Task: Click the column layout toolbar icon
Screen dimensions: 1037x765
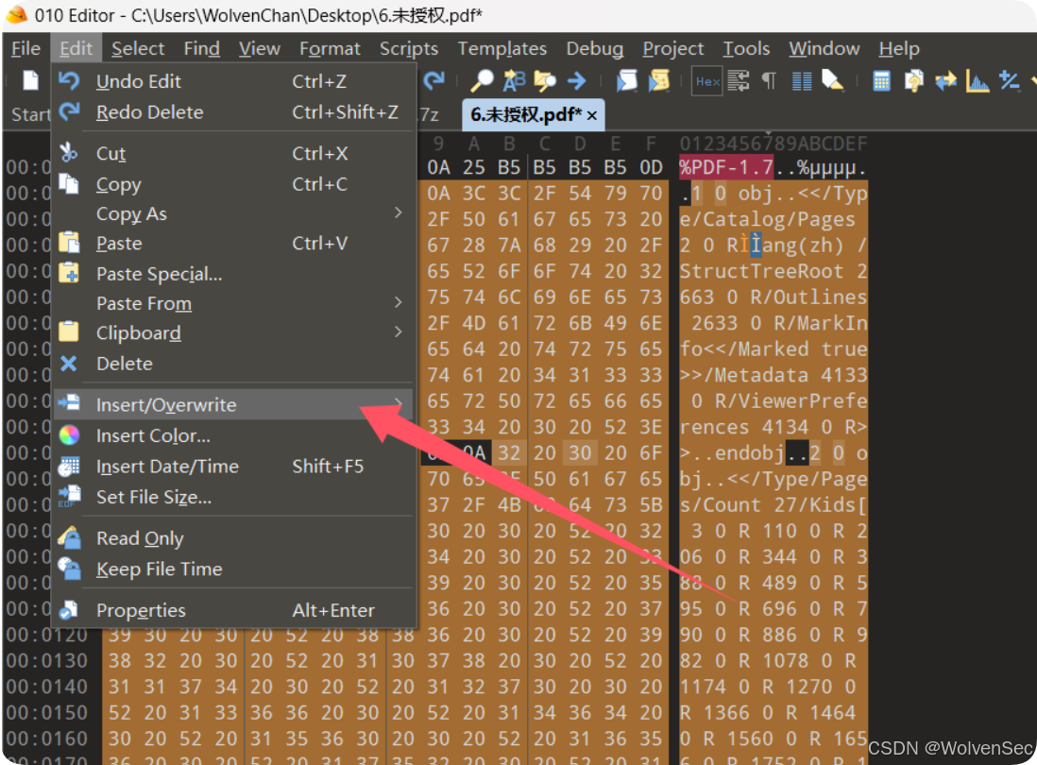Action: coord(802,81)
